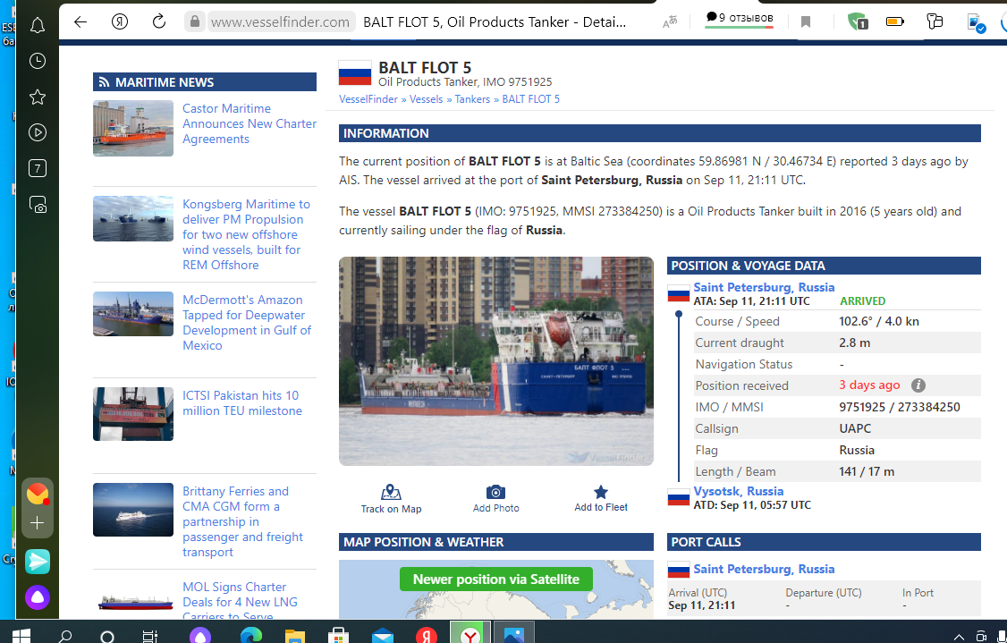The height and width of the screenshot is (643, 1007).
Task: Open Kongsberg Maritime PM Propulsion article
Action: tap(246, 234)
